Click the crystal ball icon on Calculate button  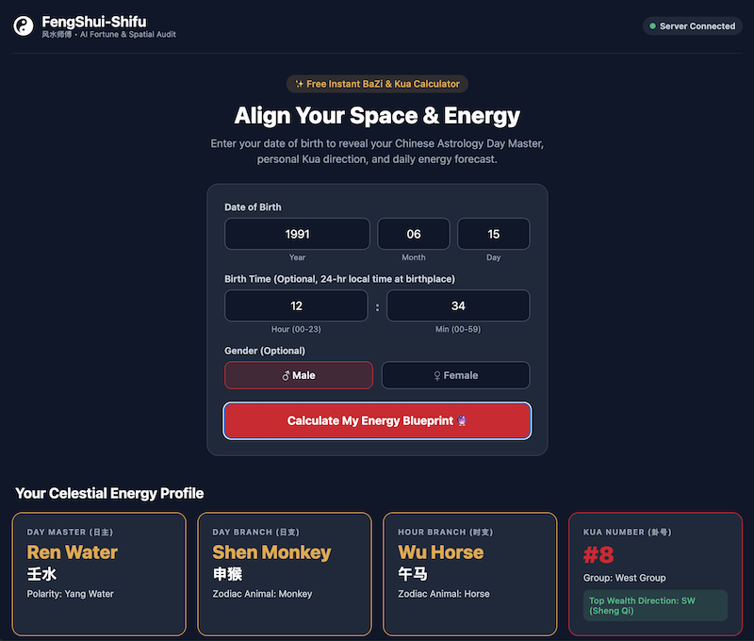pos(462,420)
